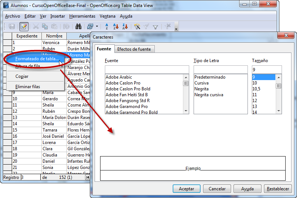
Task: Select 'Negrita' typeface style
Action: (220, 89)
